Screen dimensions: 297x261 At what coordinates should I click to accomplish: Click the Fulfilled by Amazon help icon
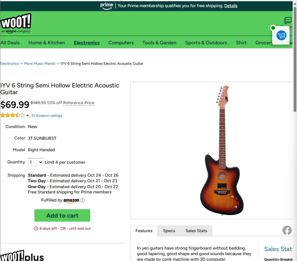tap(82, 200)
